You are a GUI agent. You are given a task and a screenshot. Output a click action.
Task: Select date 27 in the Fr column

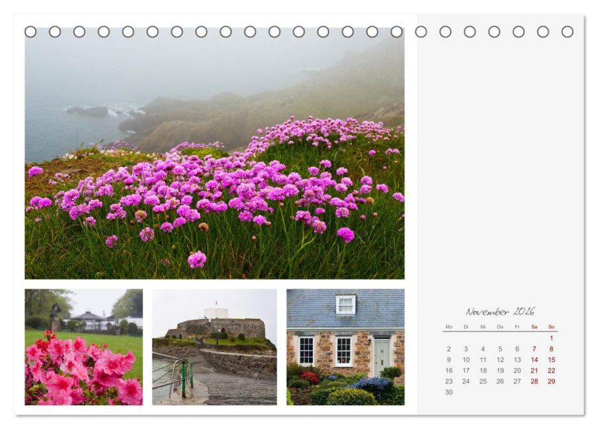point(517,381)
